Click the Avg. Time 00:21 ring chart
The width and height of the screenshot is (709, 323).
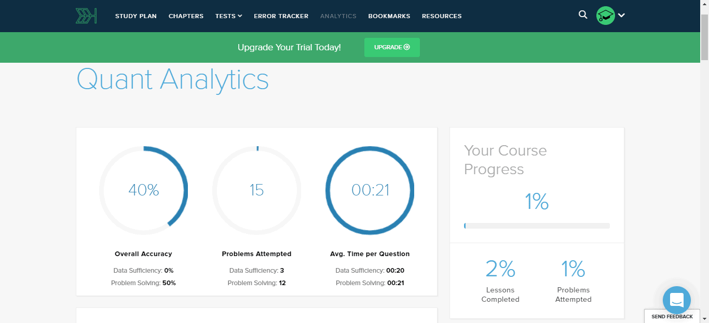[x=370, y=190]
